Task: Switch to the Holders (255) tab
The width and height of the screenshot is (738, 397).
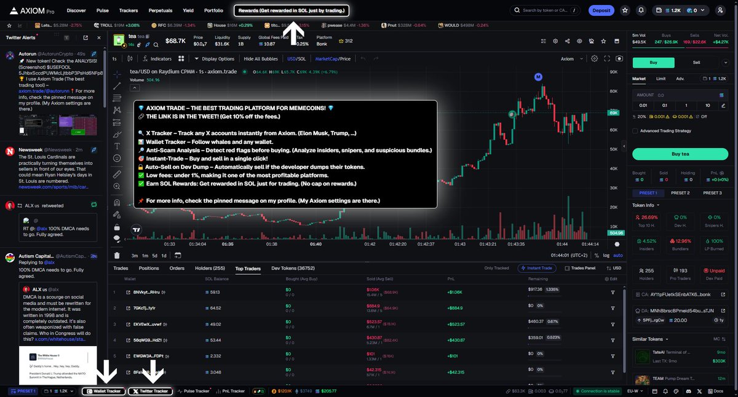Action: [x=210, y=268]
